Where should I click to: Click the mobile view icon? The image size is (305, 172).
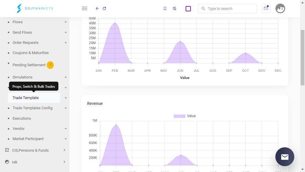[165, 8]
